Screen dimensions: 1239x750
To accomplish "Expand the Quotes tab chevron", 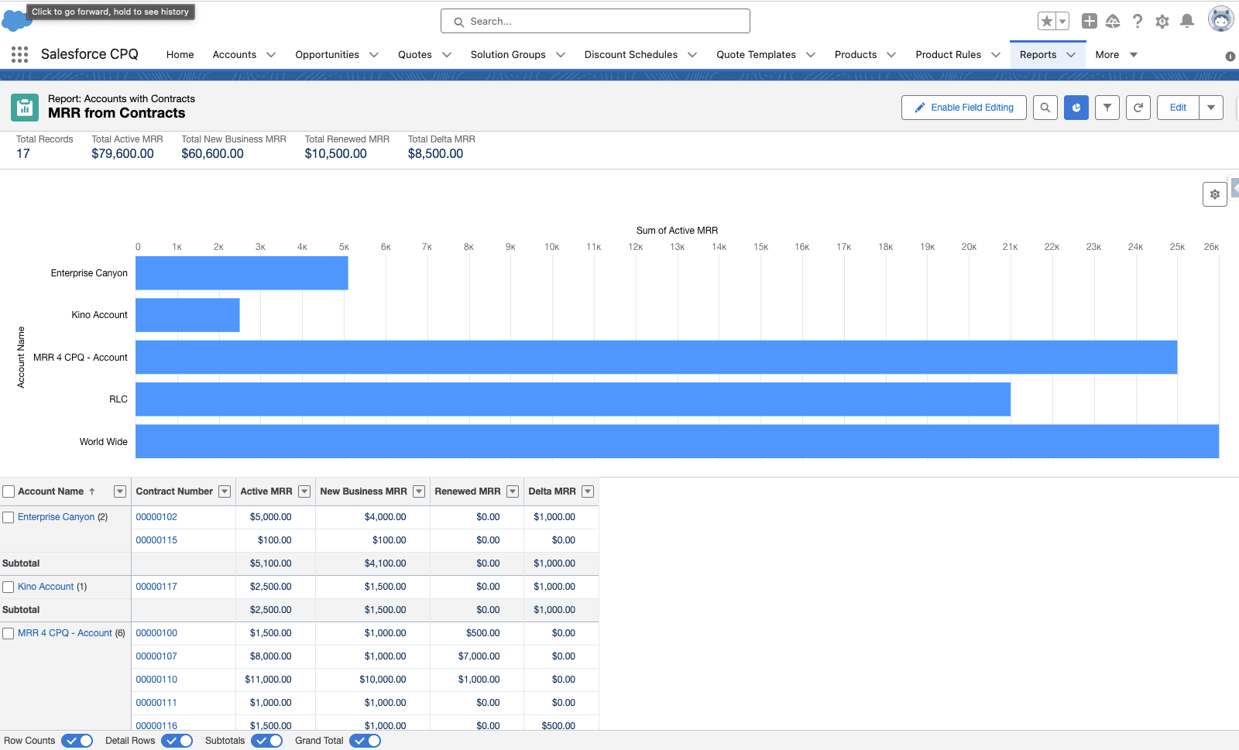I will 447,55.
